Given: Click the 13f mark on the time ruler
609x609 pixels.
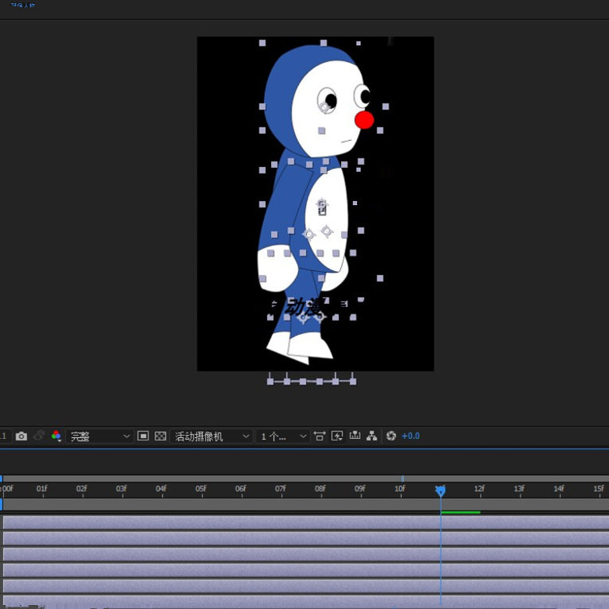Looking at the screenshot, I should click(x=519, y=489).
